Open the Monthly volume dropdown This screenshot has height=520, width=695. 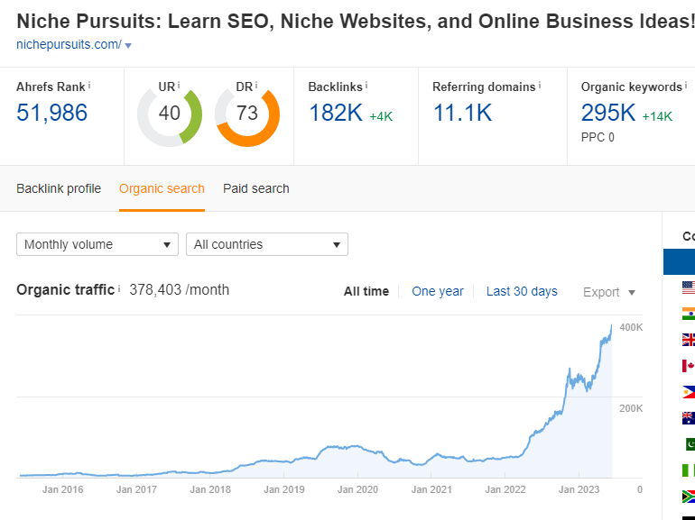point(97,244)
